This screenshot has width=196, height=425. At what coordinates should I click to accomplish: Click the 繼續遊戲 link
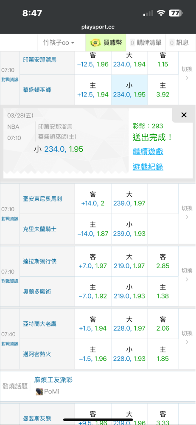coord(148,152)
